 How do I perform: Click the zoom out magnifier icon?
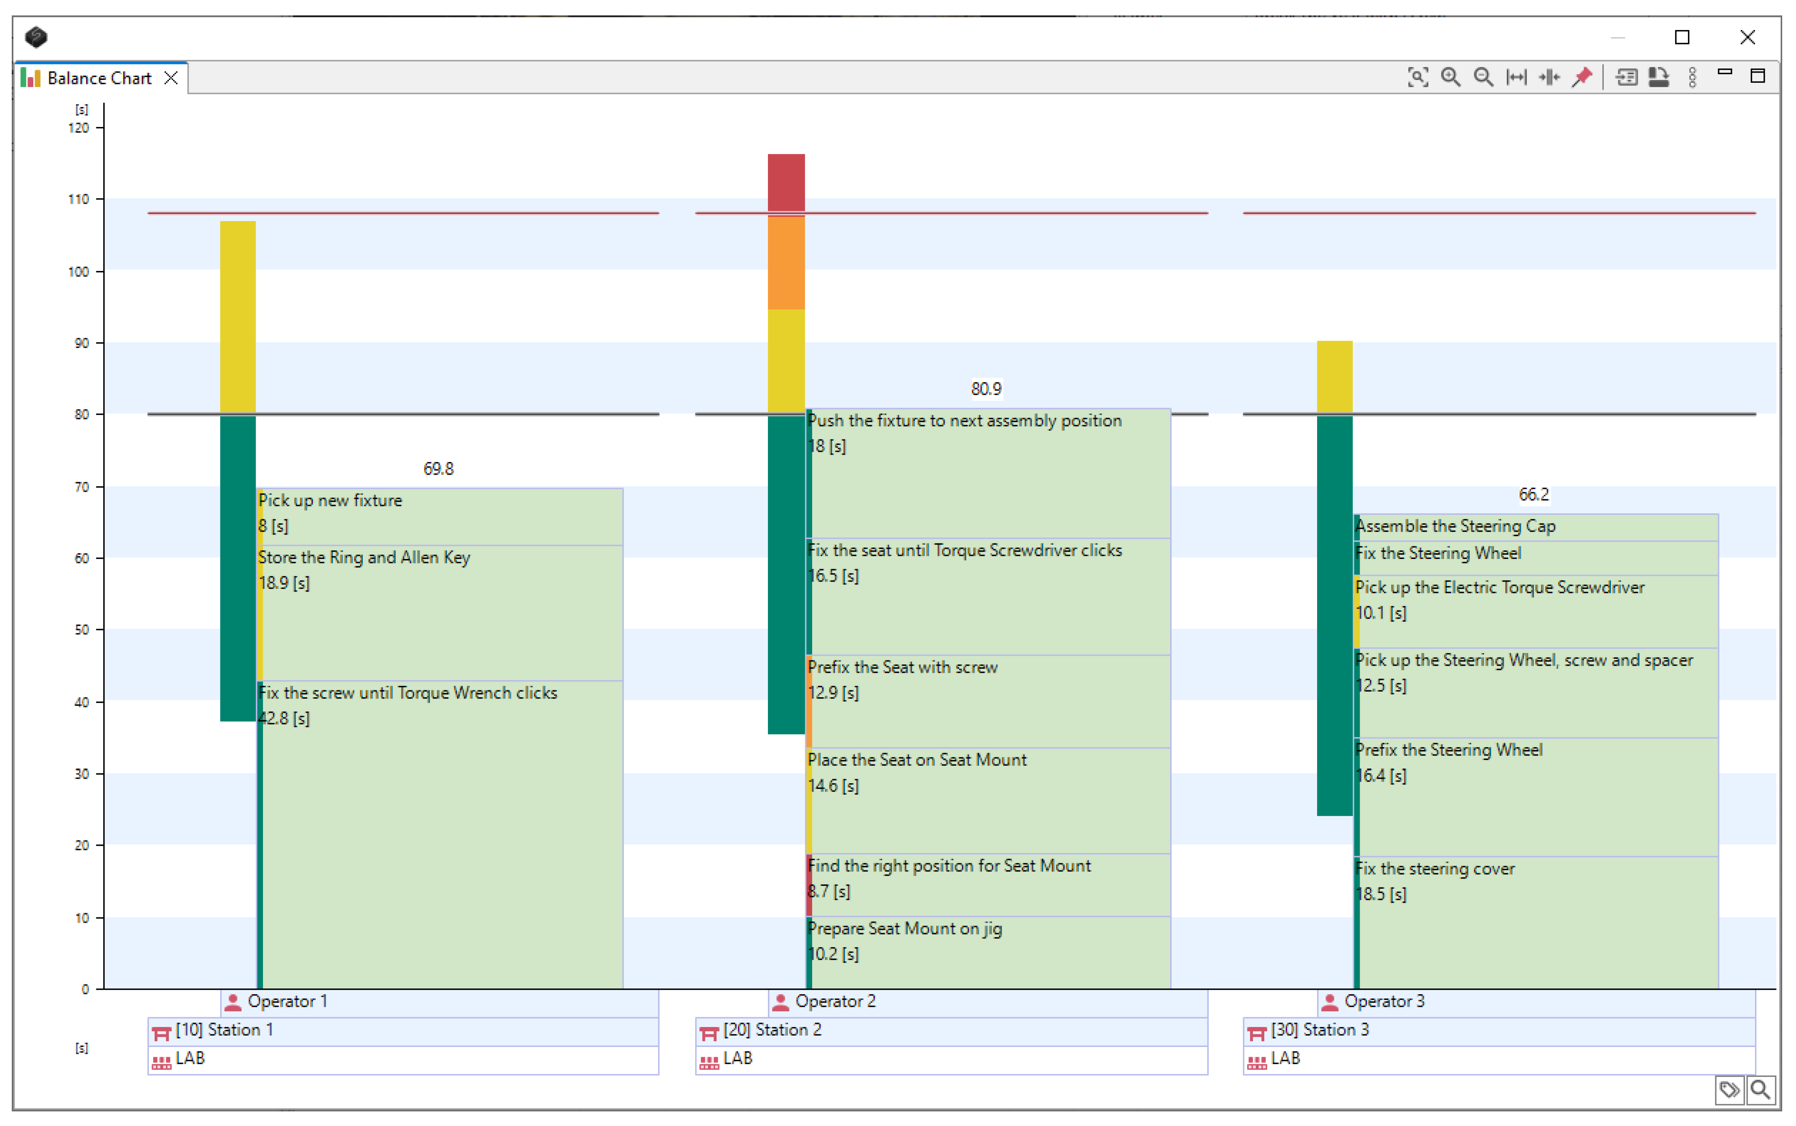(x=1483, y=77)
